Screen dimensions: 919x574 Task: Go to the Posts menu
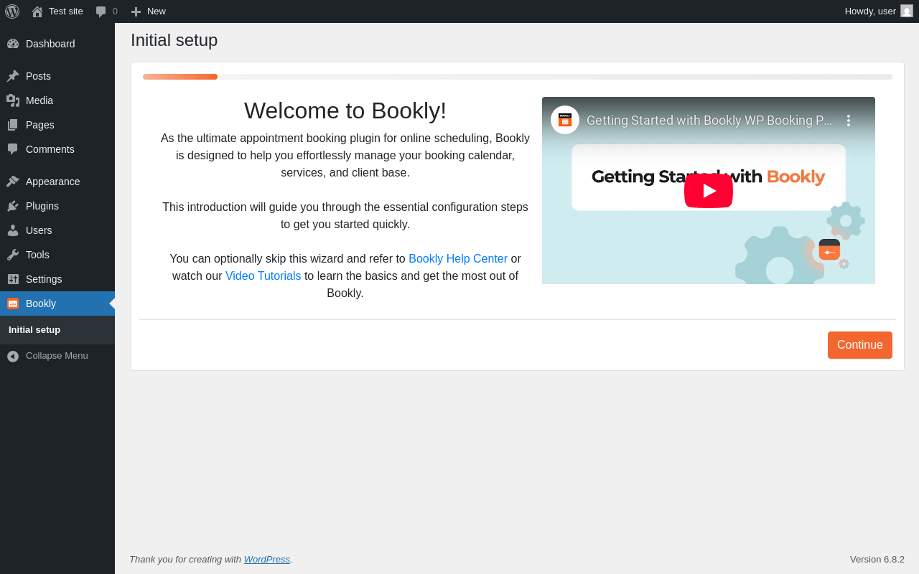click(x=38, y=76)
